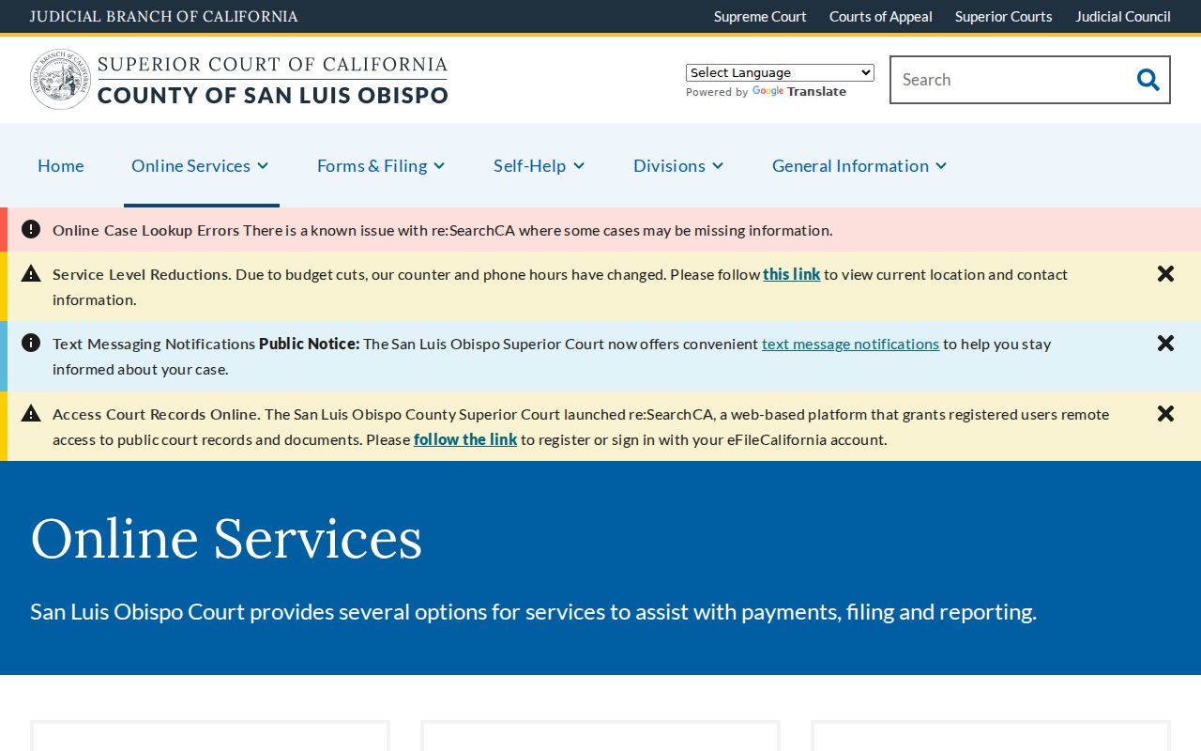Click the court seal logo
The width and height of the screenshot is (1201, 751).
pyautogui.click(x=61, y=80)
